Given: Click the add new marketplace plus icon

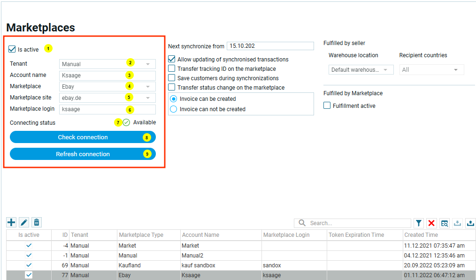Looking at the screenshot, I should pyautogui.click(x=11, y=222).
